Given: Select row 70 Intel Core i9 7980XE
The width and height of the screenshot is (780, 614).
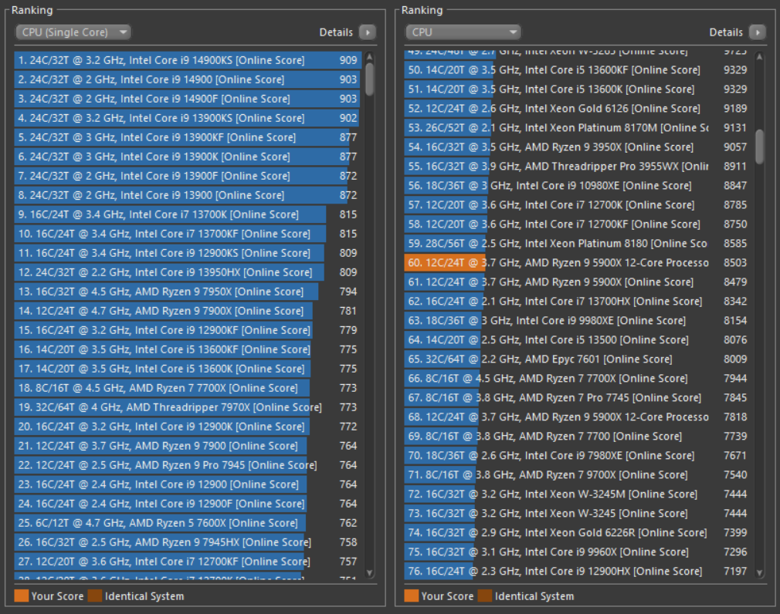Looking at the screenshot, I should coord(578,456).
